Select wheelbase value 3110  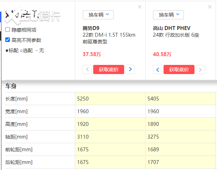83,137
